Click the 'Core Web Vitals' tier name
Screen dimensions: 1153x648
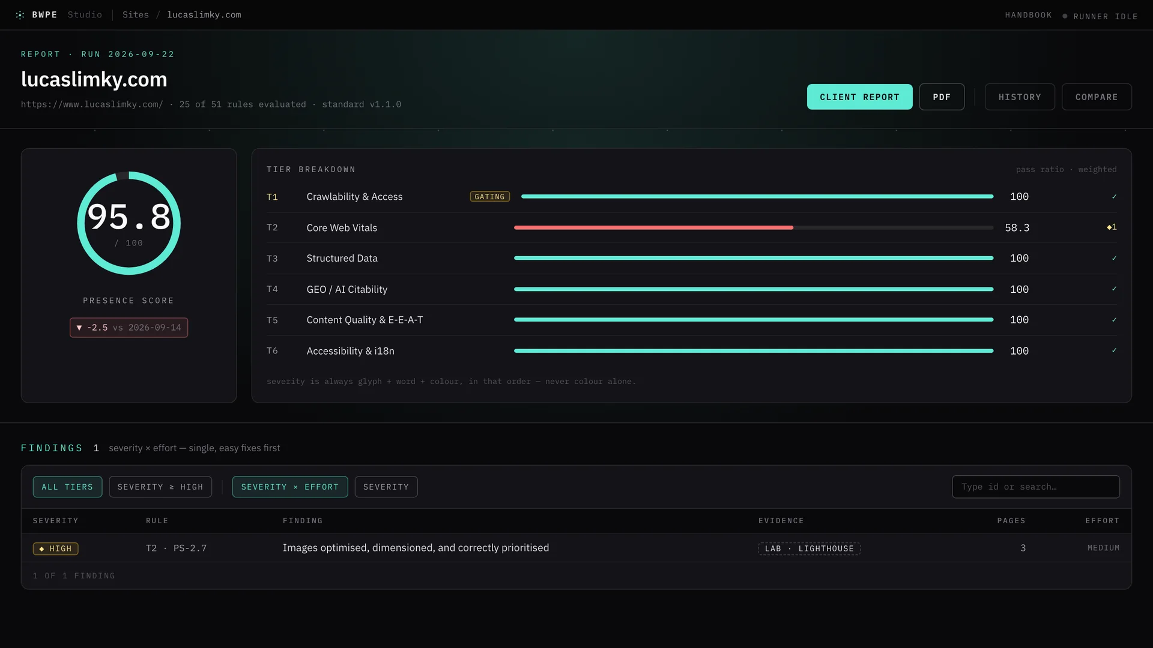[x=342, y=228]
